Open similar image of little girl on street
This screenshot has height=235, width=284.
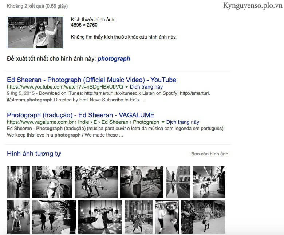click(x=139, y=217)
